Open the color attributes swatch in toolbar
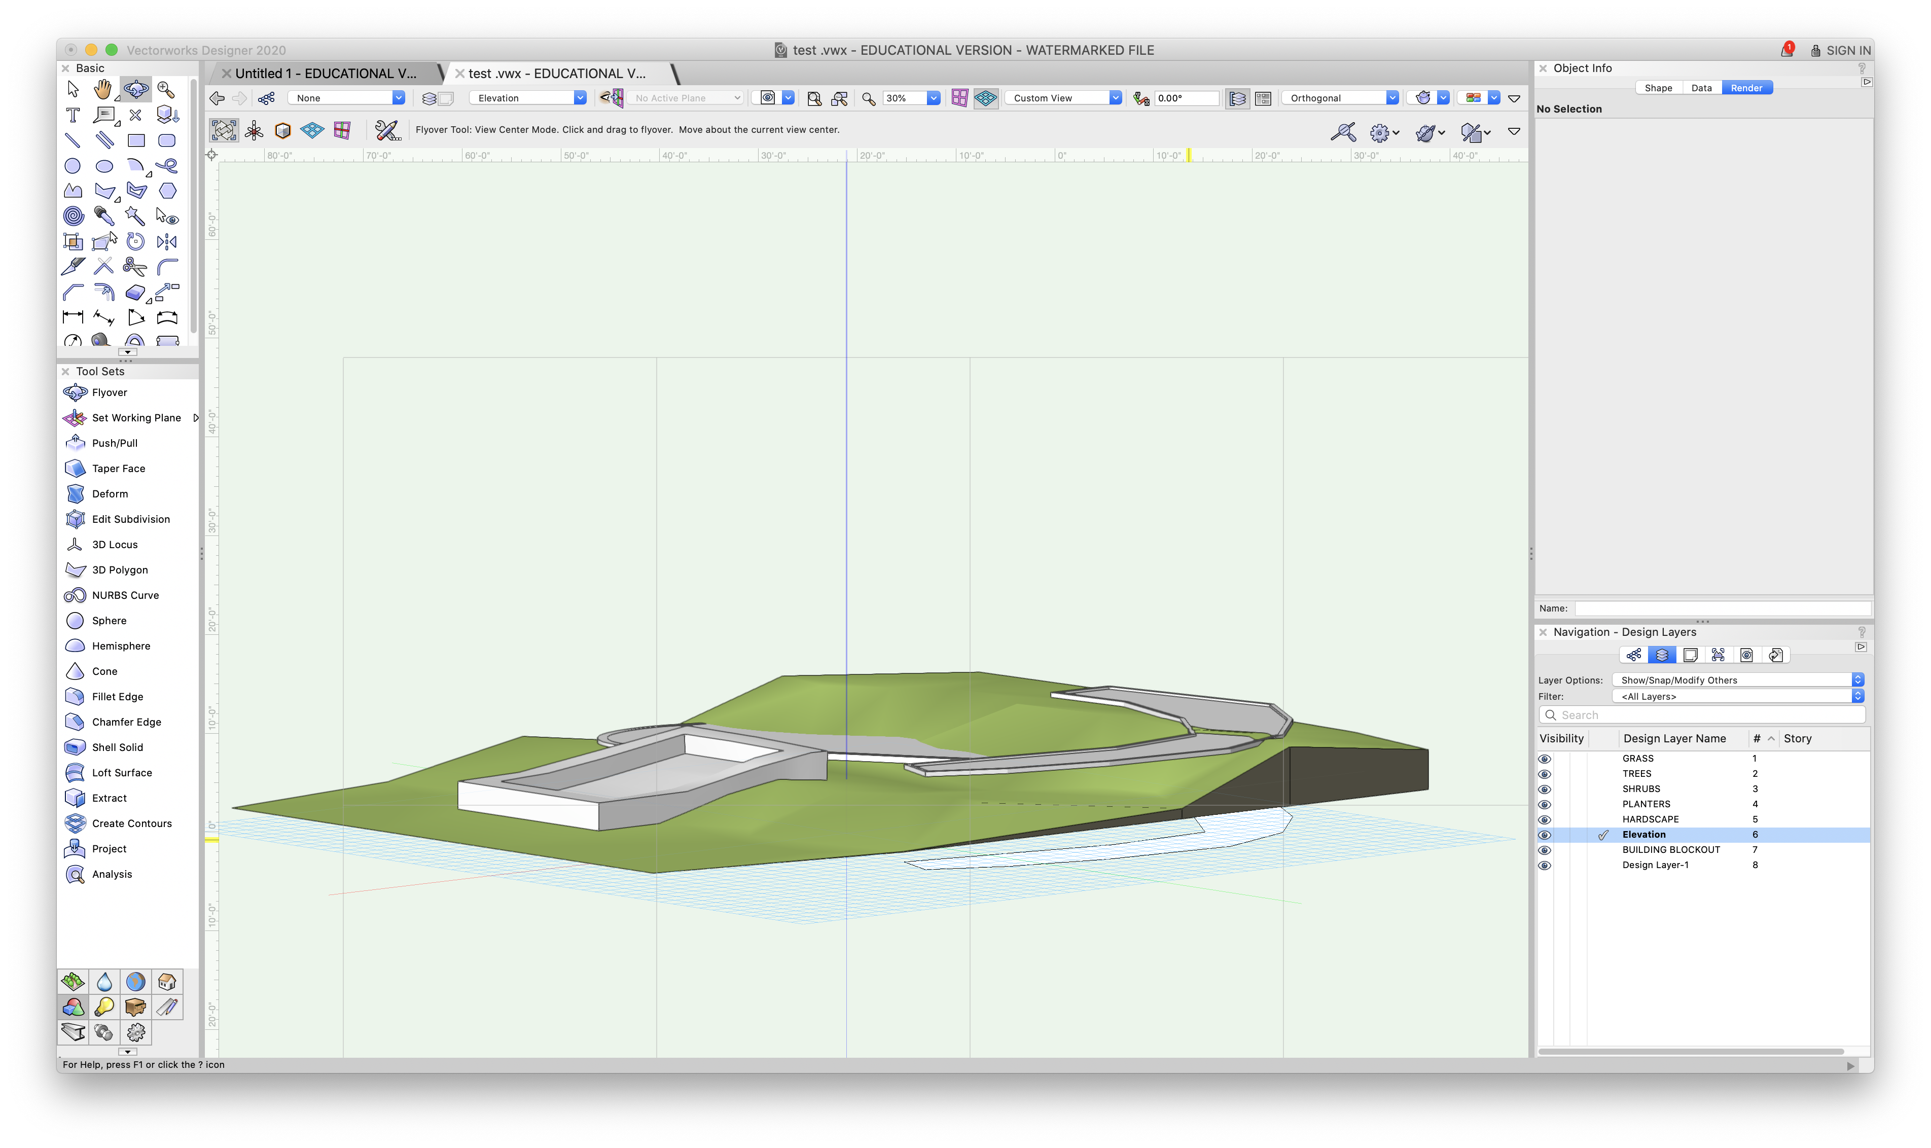 point(1475,97)
